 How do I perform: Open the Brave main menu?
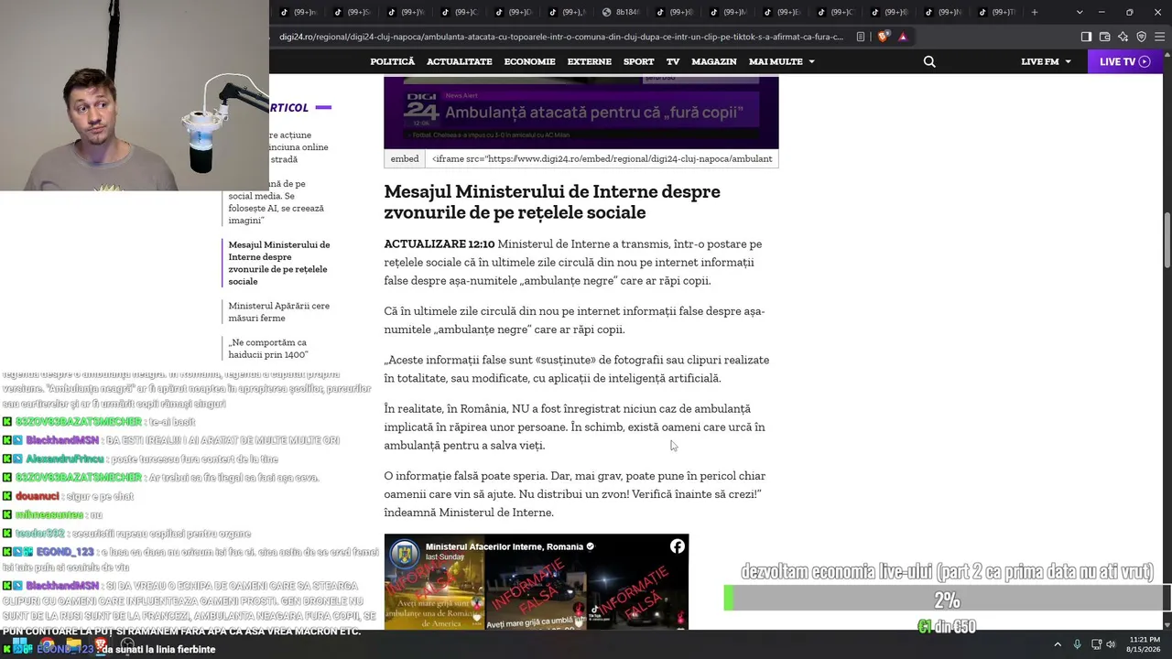pyautogui.click(x=1159, y=37)
